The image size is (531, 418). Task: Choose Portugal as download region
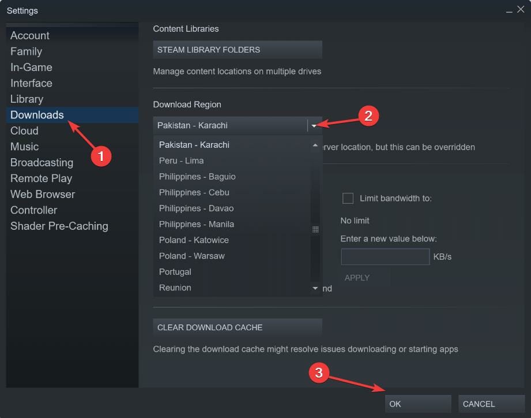pos(232,273)
